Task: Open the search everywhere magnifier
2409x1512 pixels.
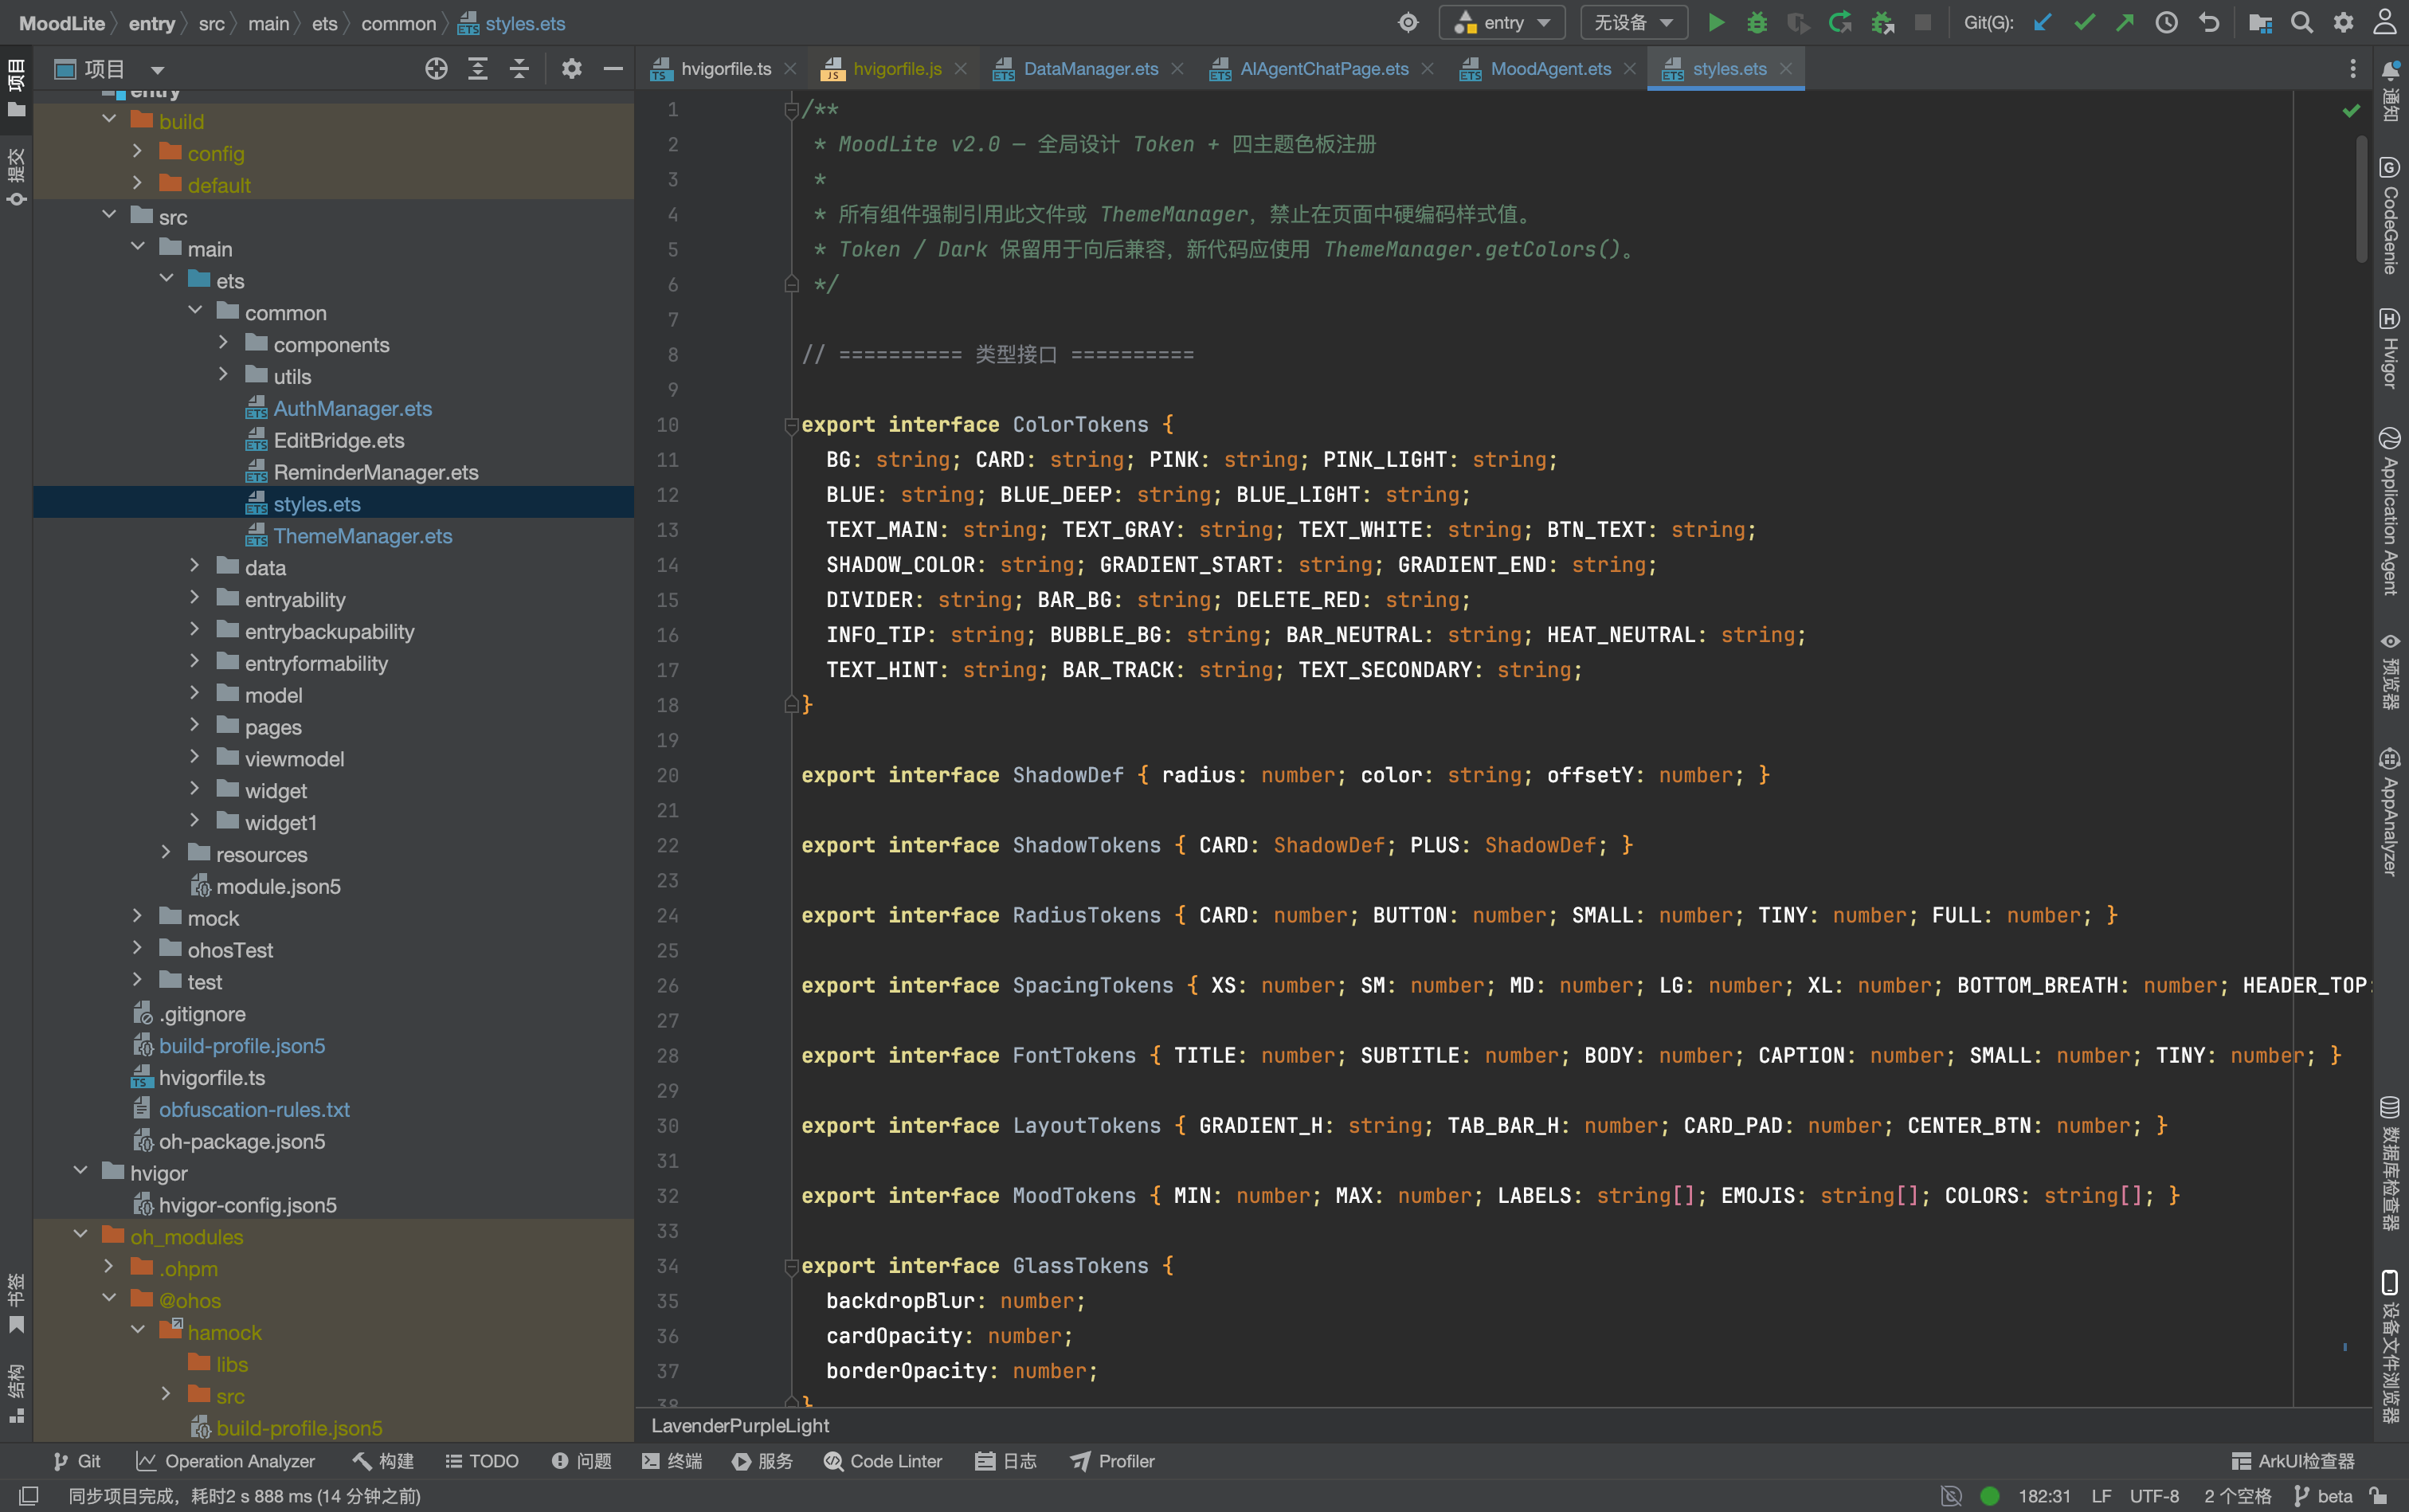Action: click(2301, 23)
